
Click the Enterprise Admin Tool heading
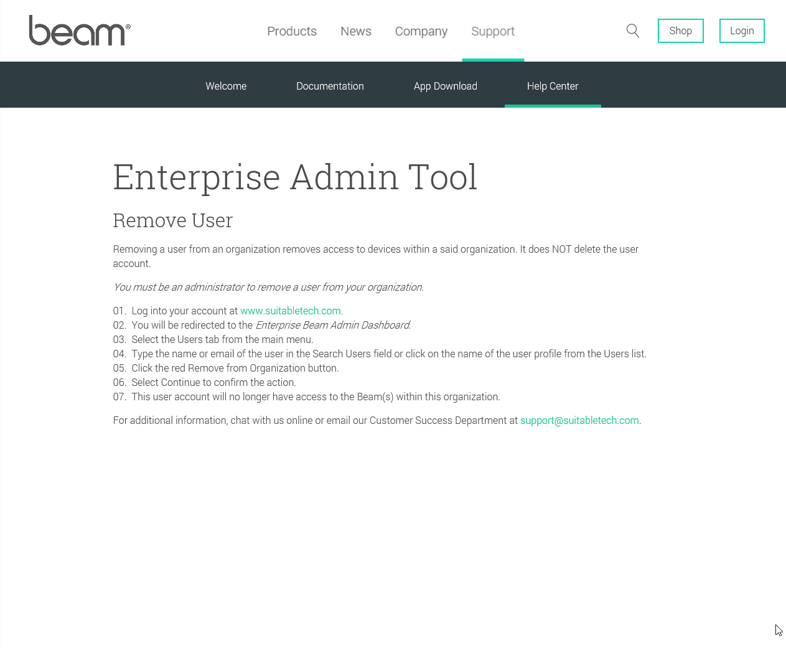[x=295, y=177]
